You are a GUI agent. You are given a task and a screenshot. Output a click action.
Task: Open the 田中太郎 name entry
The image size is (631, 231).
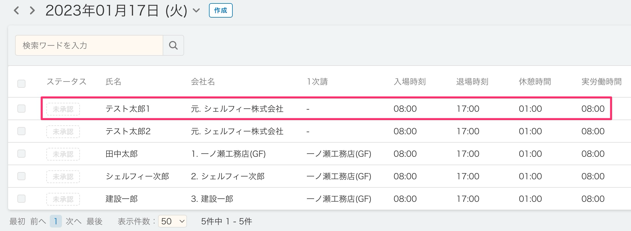[x=122, y=154]
